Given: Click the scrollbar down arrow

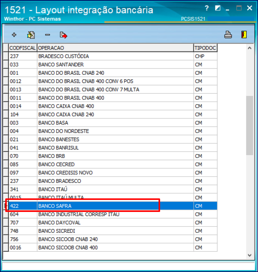Looking at the screenshot, I should coord(249,255).
